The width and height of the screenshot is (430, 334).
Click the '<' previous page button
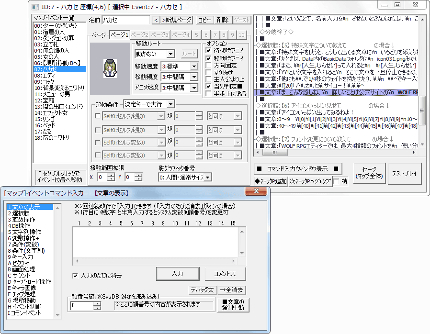(156, 20)
